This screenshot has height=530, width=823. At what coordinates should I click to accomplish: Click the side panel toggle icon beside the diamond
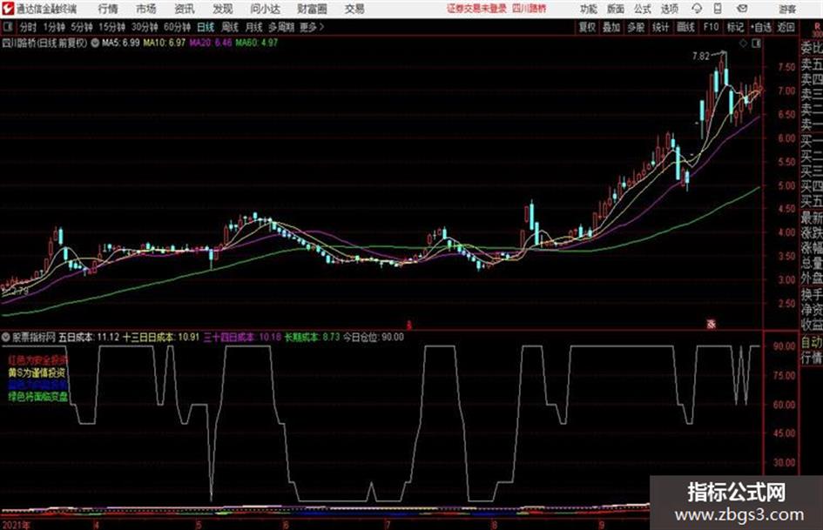(756, 44)
